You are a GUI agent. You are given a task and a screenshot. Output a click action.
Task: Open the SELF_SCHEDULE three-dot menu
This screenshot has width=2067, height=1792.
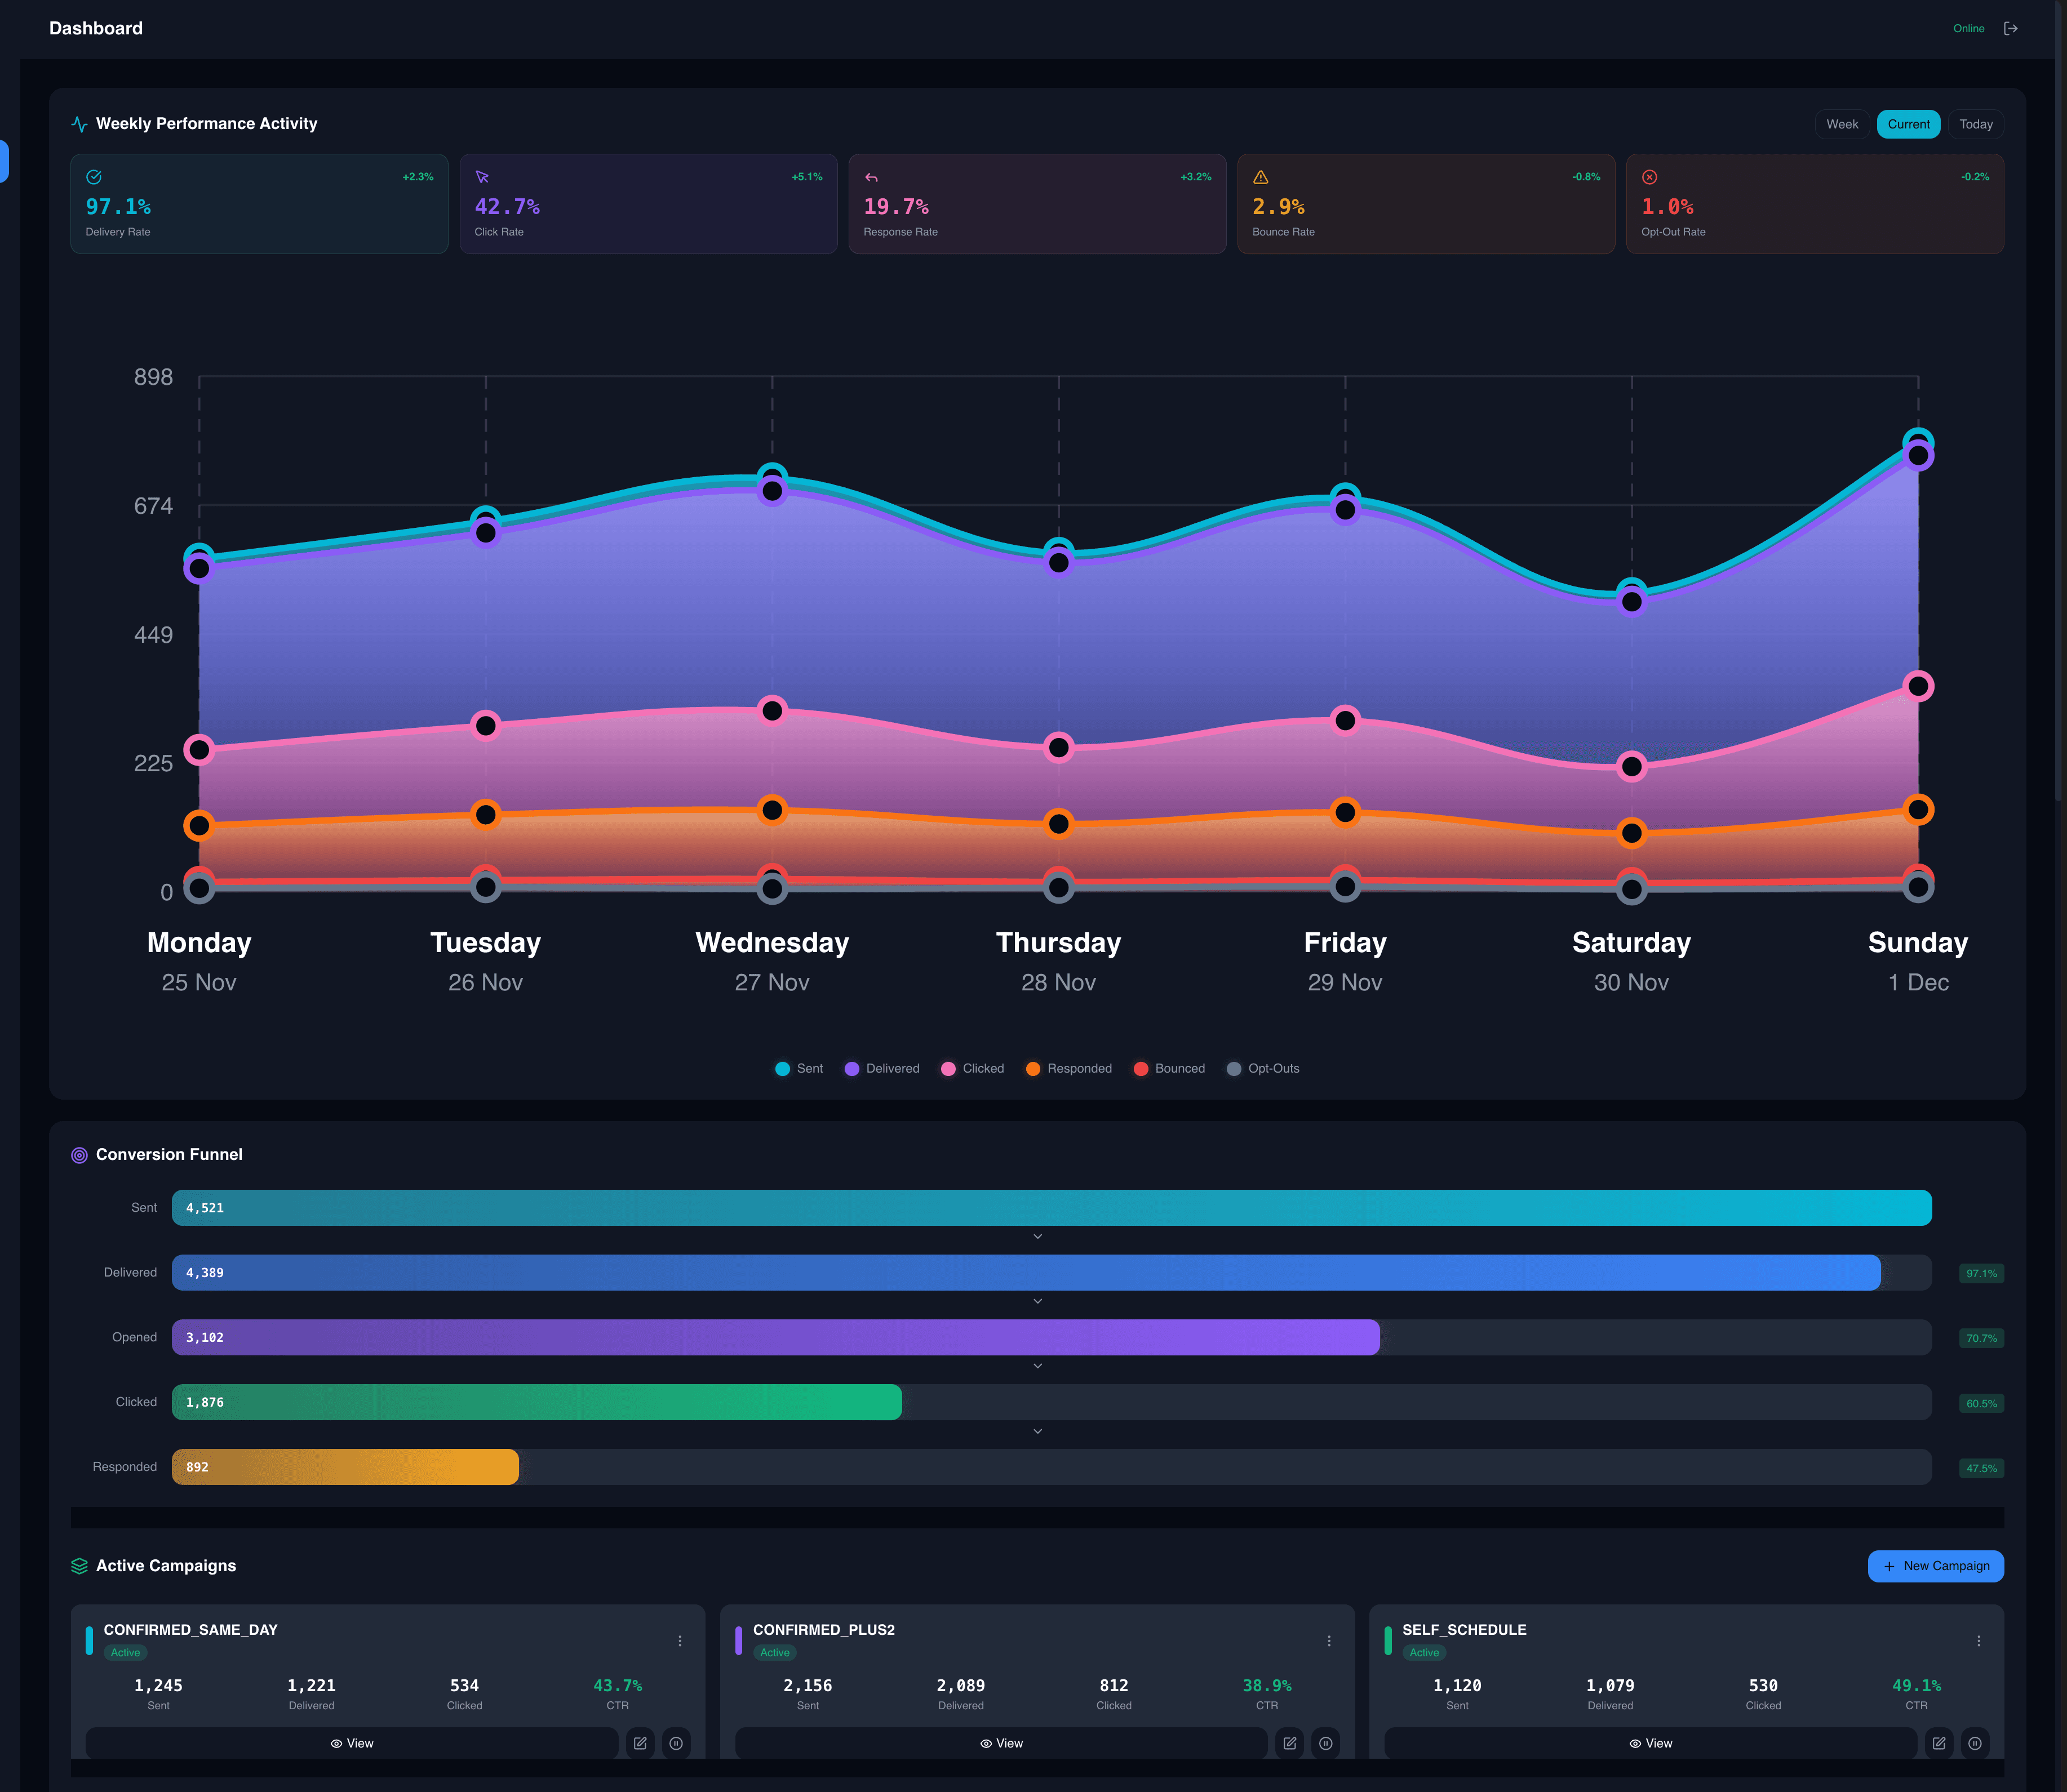click(x=1978, y=1641)
